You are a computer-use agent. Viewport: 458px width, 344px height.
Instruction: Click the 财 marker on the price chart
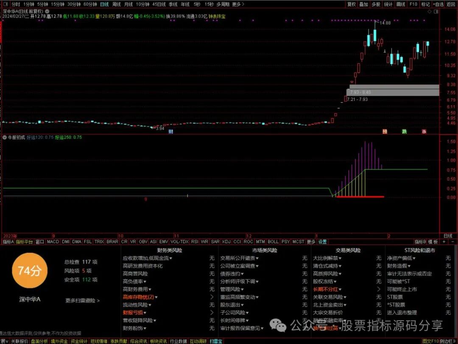pos(170,132)
